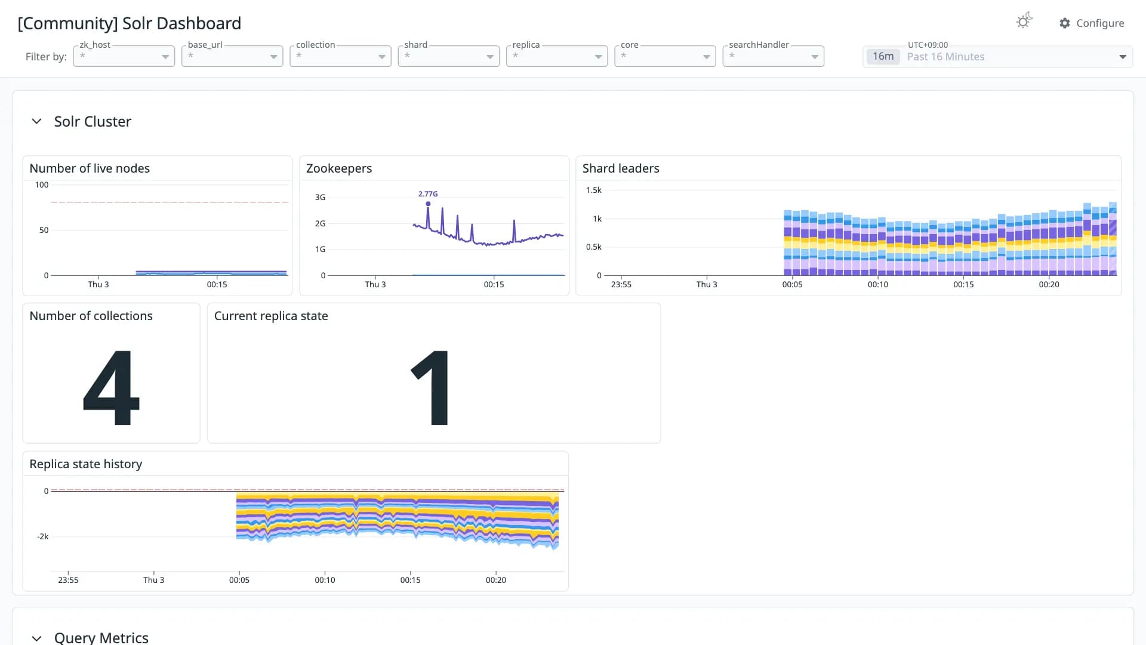Click the Solr Cluster section heading
1146x645 pixels.
point(93,121)
